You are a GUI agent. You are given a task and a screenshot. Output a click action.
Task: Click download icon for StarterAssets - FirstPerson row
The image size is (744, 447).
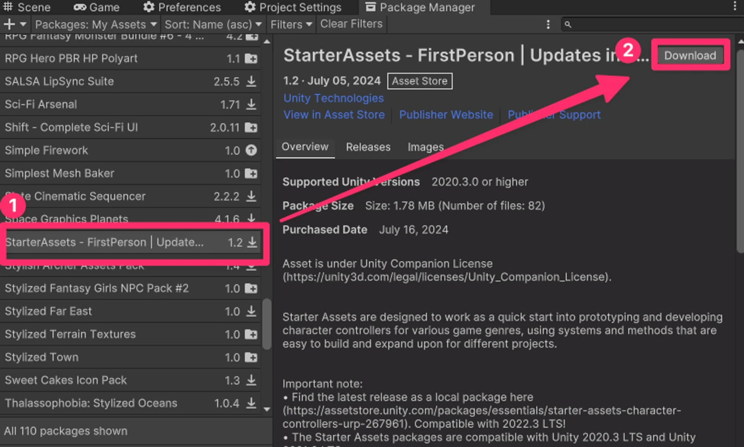[252, 242]
